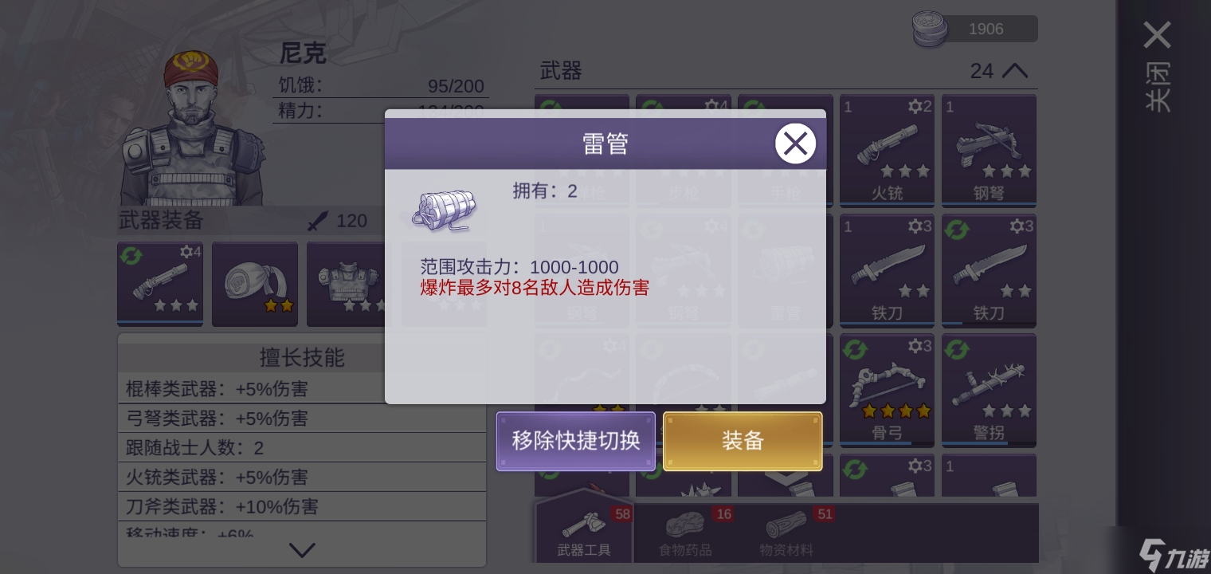Screen dimensions: 1211x574
Task: Close the 雷管 detail popup
Action: click(x=795, y=143)
